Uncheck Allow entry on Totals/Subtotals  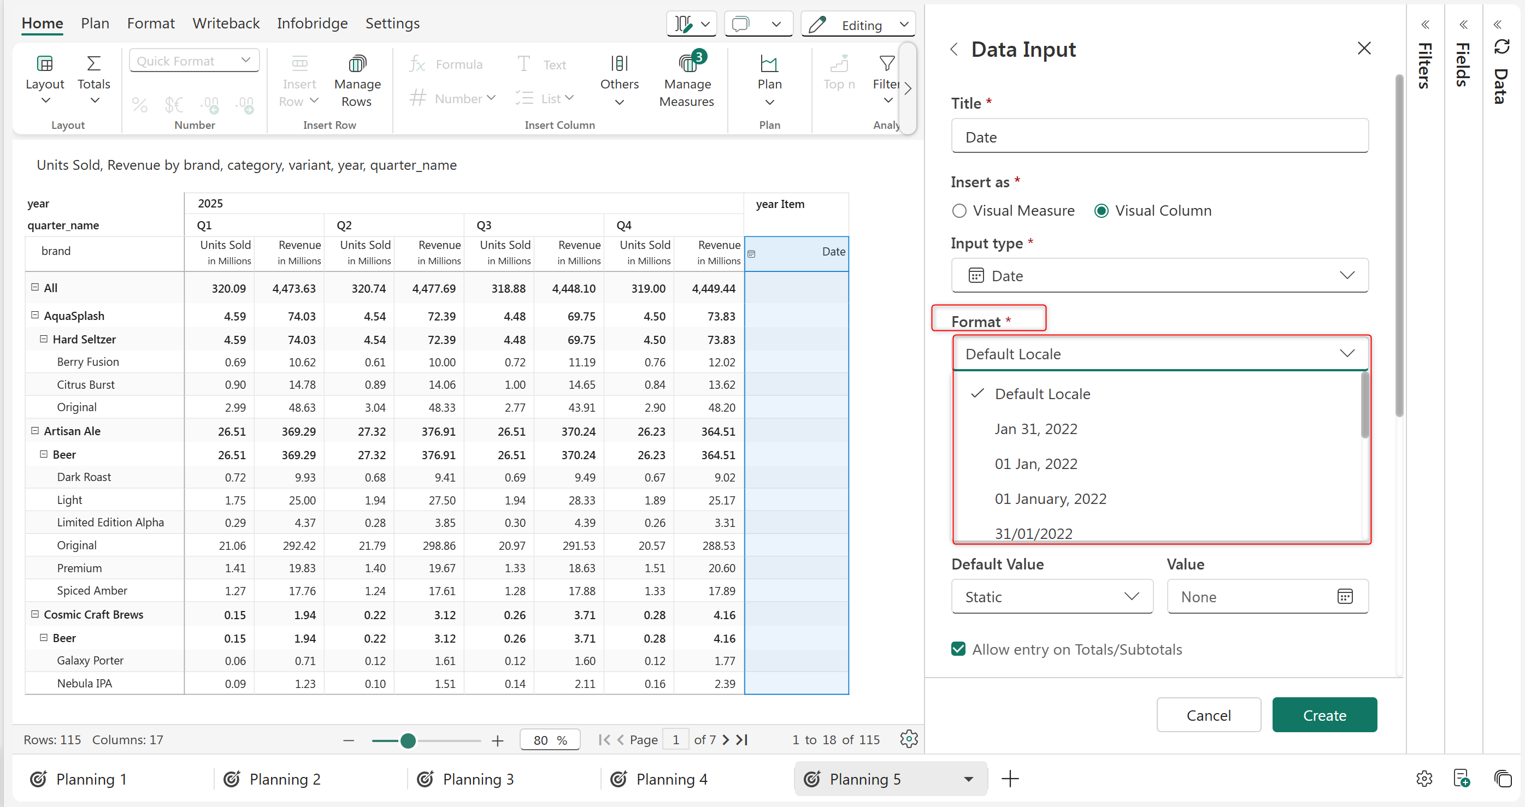coord(958,649)
